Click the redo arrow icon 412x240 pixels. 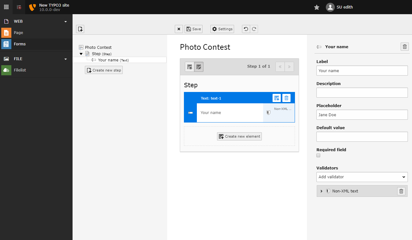click(254, 29)
